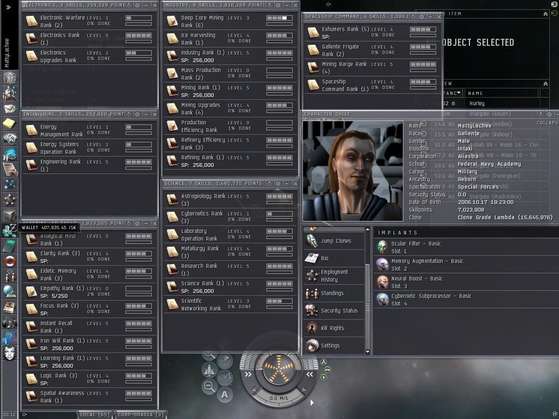559x419 pixels.
Task: Pin the Character Sheet window
Action: 549,114
